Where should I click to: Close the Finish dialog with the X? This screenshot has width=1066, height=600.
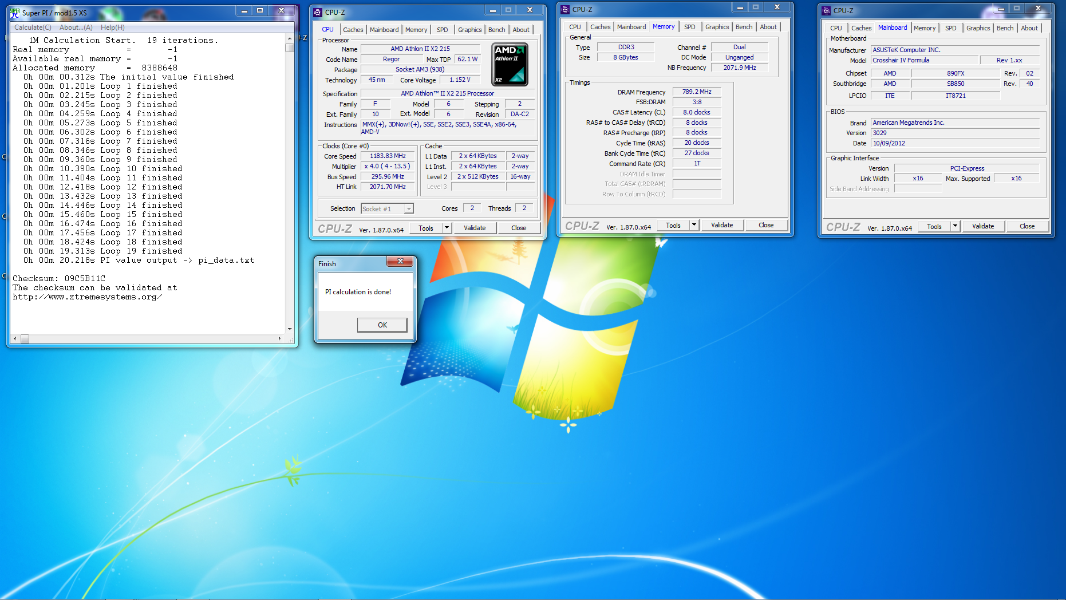pyautogui.click(x=400, y=261)
